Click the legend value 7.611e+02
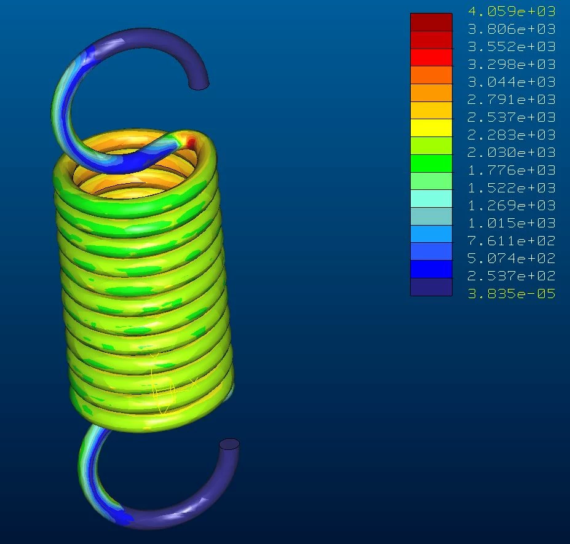This screenshot has width=570, height=544. tap(512, 240)
